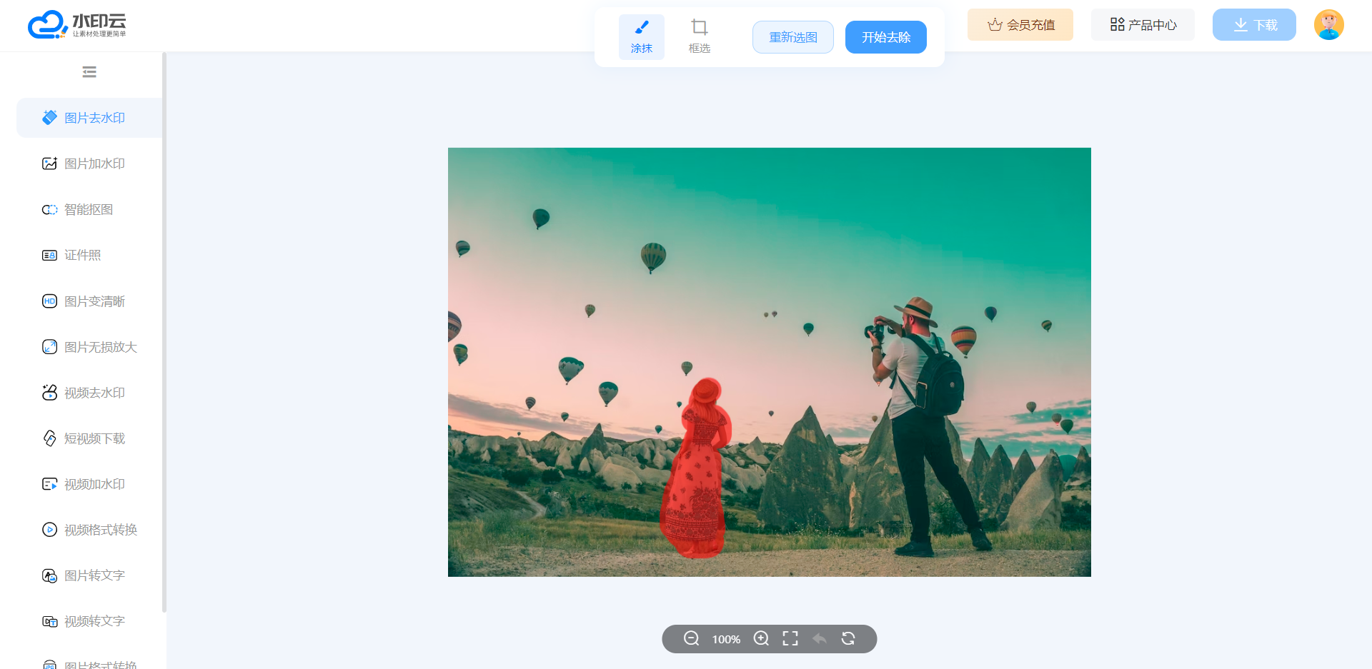Collapse the sidebar with hamburger icon

[x=89, y=72]
